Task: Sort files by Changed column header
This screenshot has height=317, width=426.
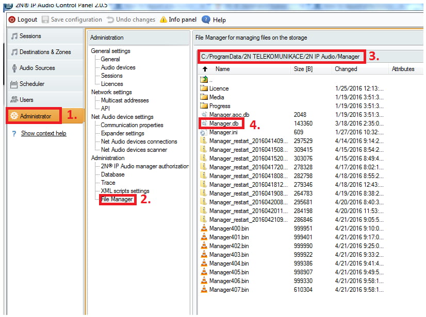Action: pyautogui.click(x=346, y=69)
